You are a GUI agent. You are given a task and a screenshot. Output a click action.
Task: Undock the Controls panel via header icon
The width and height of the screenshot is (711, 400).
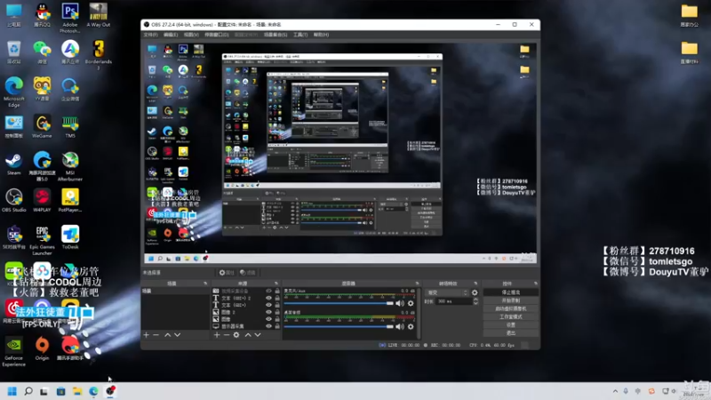(536, 284)
